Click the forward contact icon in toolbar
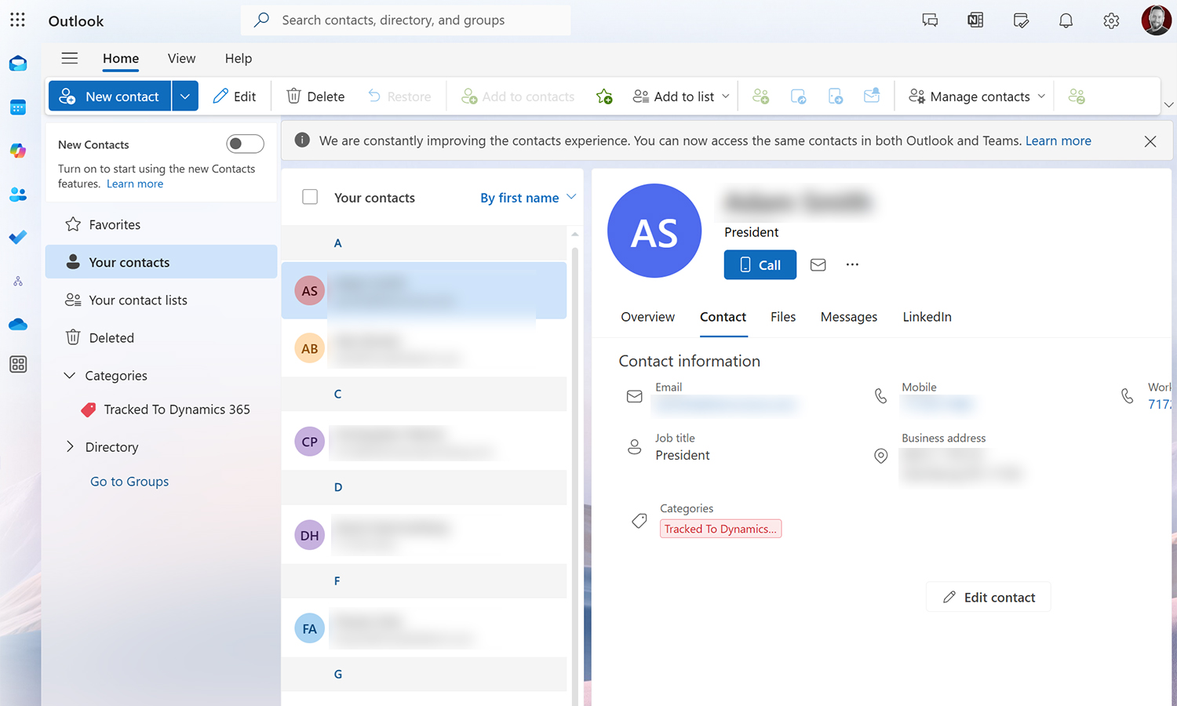The width and height of the screenshot is (1177, 706). click(836, 96)
